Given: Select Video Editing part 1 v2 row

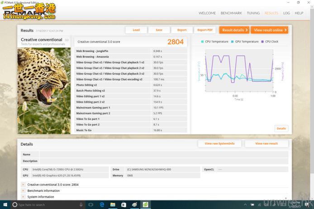Looking at the screenshot, I should pyautogui.click(x=131, y=96).
